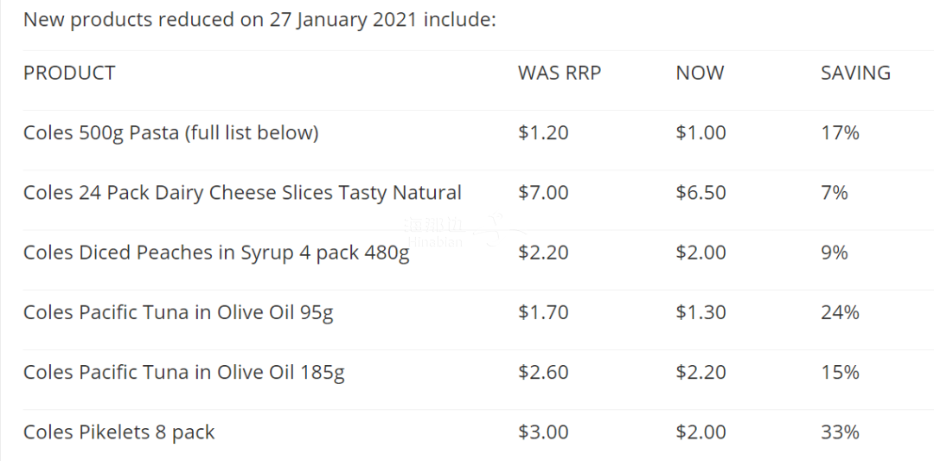Click Coles Pacific Tuna in Olive Oil 95g
Viewport: 934px width, 461px height.
(x=178, y=313)
